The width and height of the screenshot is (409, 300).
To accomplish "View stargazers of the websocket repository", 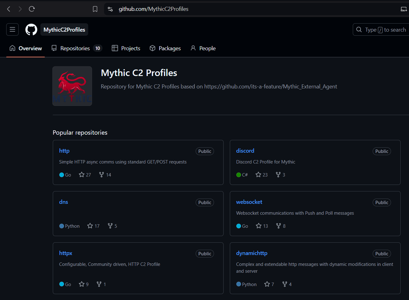I will pos(262,226).
